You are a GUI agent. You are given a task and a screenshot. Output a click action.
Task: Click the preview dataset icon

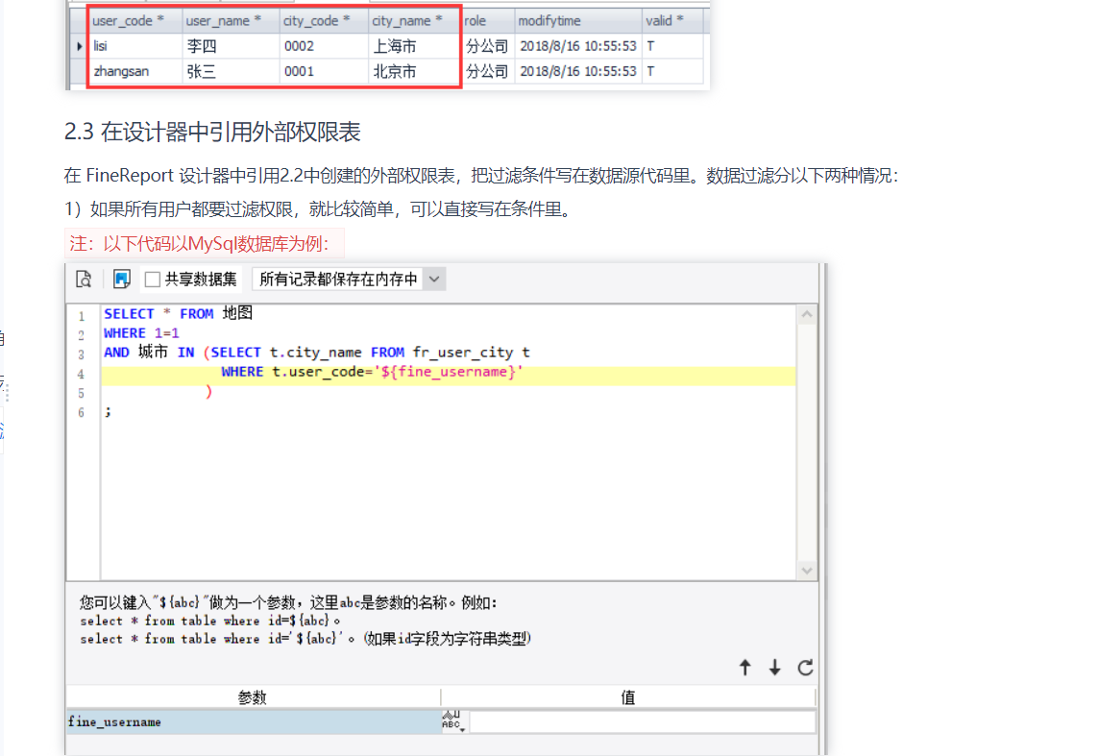click(84, 280)
